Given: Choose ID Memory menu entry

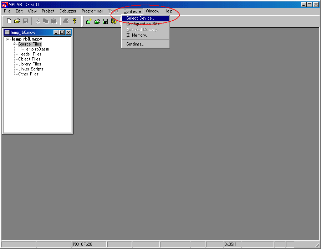Looking at the screenshot, I should (146, 35).
